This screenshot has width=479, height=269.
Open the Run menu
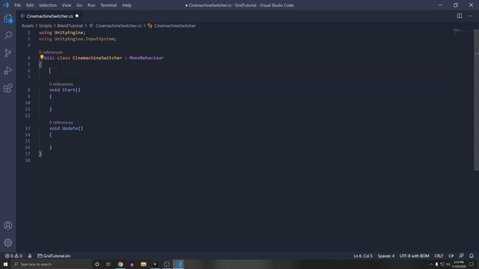pos(91,5)
